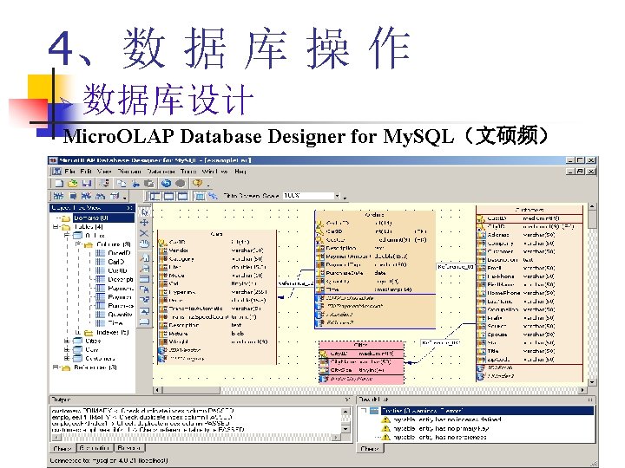Click the Cut scissors toolbar icon
The width and height of the screenshot is (625, 468).
click(x=136, y=184)
